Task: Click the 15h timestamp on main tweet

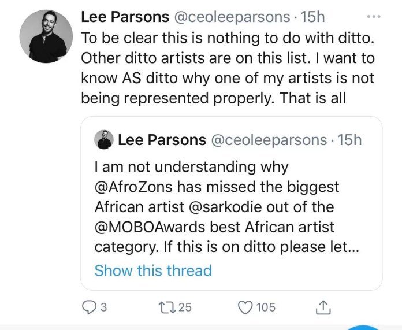Action: coord(312,17)
